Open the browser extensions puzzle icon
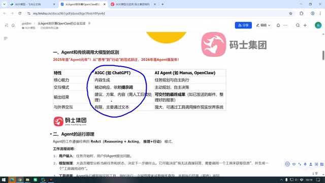 pos(301,13)
